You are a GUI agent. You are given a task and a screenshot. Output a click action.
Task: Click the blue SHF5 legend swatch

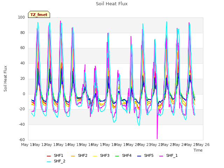click(x=139, y=156)
